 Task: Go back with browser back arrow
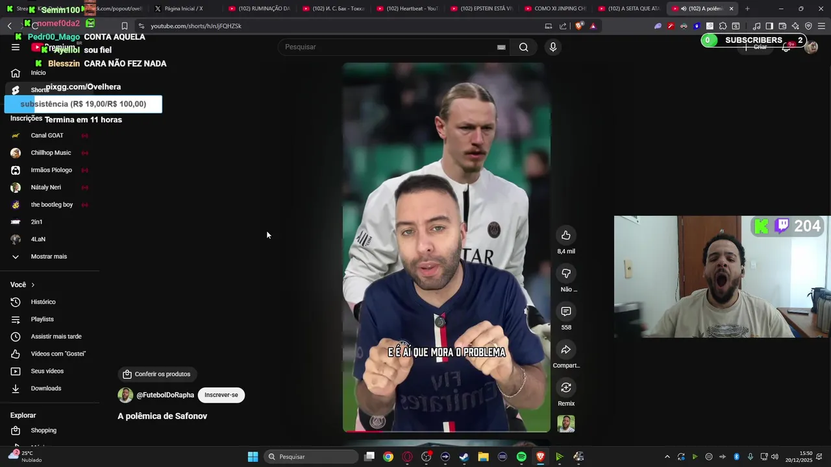[x=9, y=26]
